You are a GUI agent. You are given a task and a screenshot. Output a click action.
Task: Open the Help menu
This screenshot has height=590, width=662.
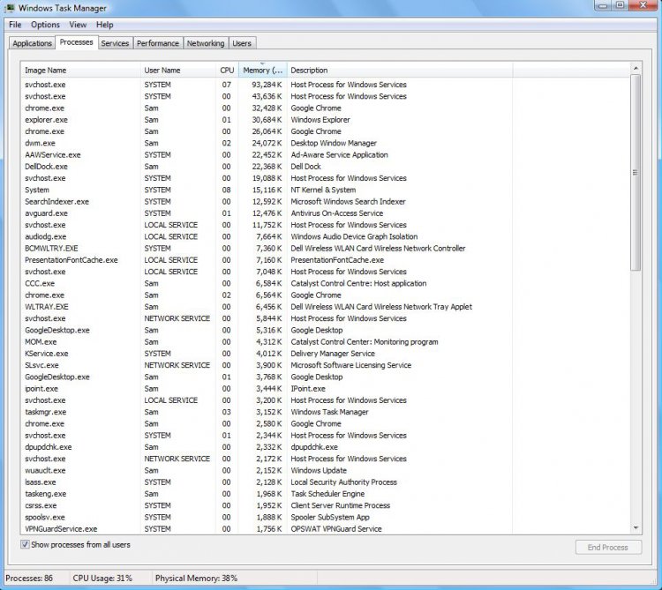click(104, 25)
